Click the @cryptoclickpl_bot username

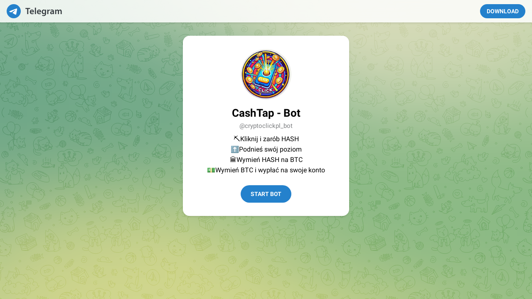(x=266, y=126)
